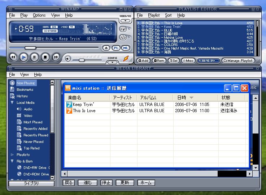Click the Video film icon in tree
This screenshot has width=266, height=195.
(19, 116)
